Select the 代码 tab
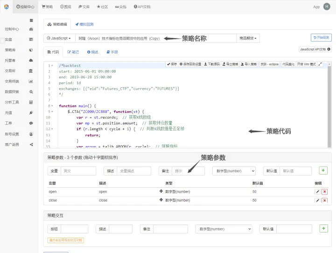This screenshot has width=336, height=253. coord(53,52)
